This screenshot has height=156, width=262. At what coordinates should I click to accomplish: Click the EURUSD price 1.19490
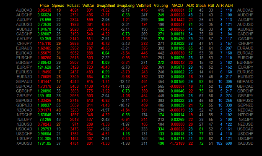tap(44, 72)
